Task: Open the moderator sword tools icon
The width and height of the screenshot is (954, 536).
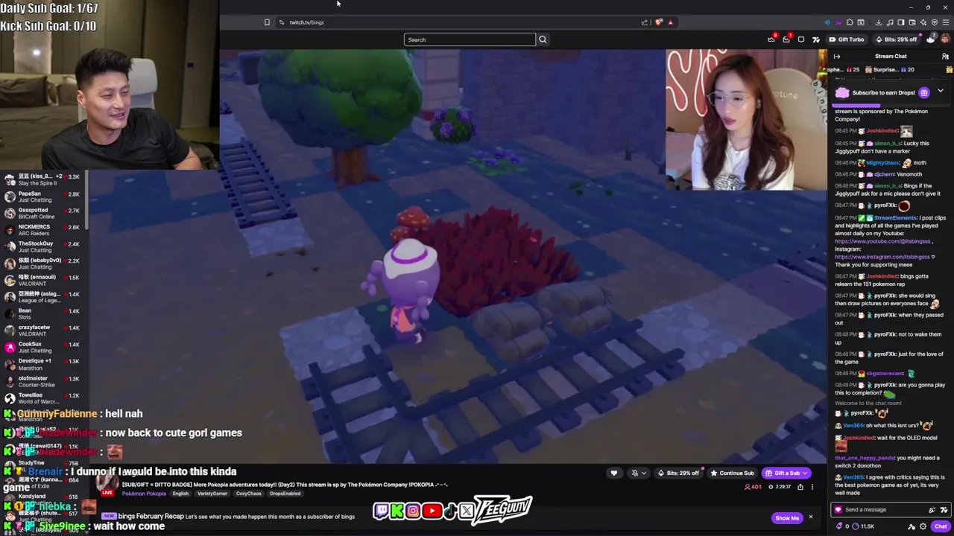Action: pos(912,526)
